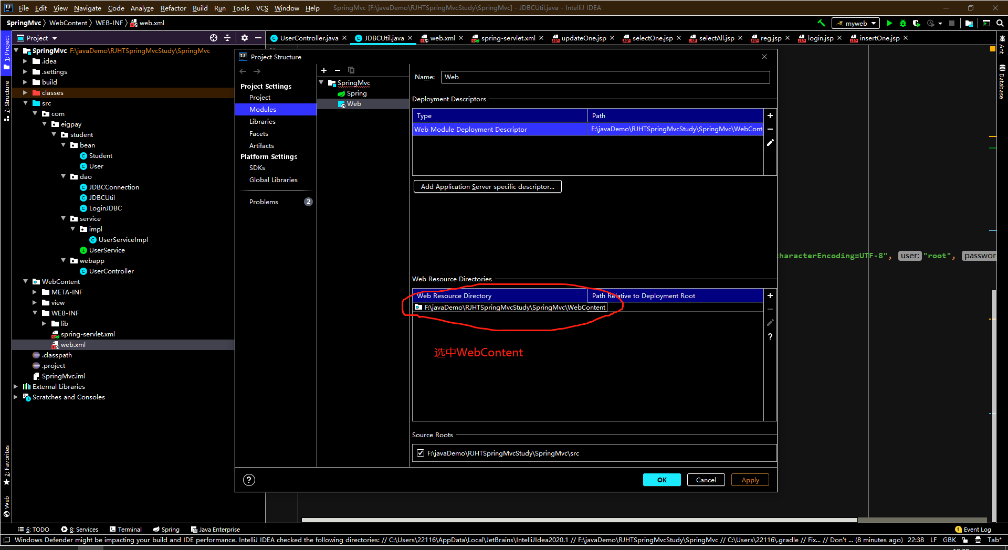Uncheck the SpringMvc src source root
Screen dimensions: 1008x550
(x=420, y=453)
